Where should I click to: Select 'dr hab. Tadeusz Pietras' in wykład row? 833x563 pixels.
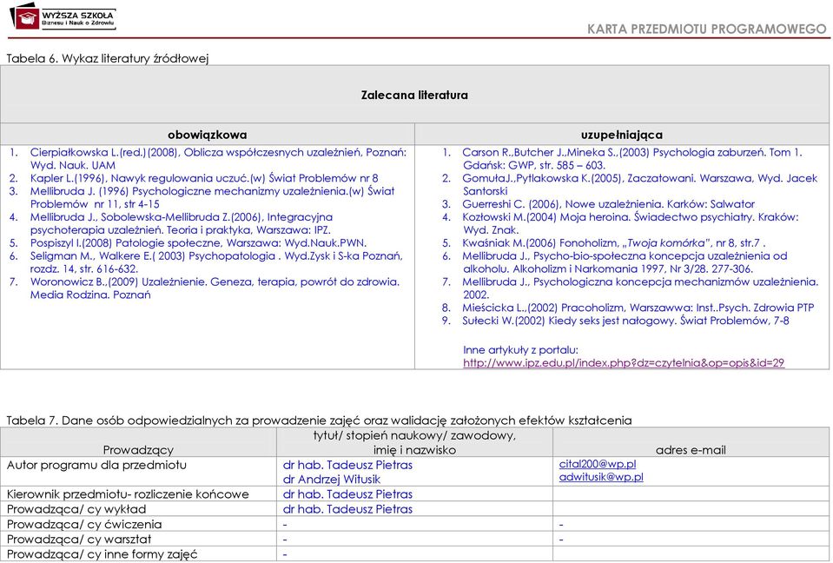347,509
